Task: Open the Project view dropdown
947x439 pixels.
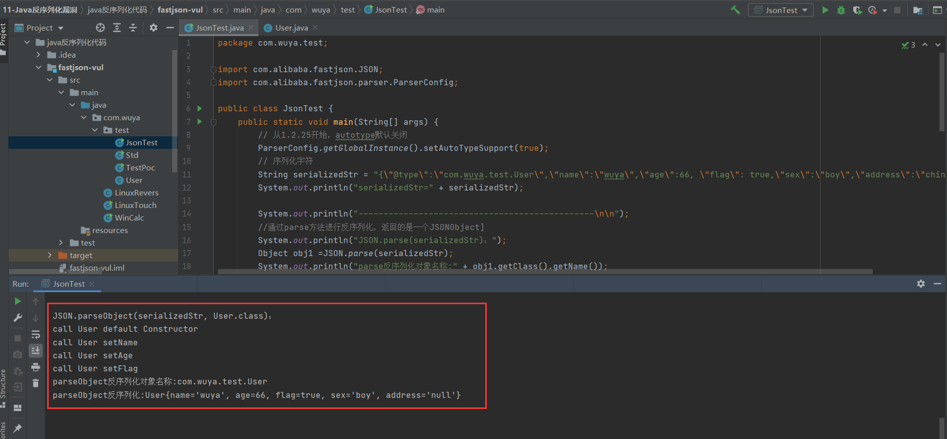Action: click(x=40, y=28)
